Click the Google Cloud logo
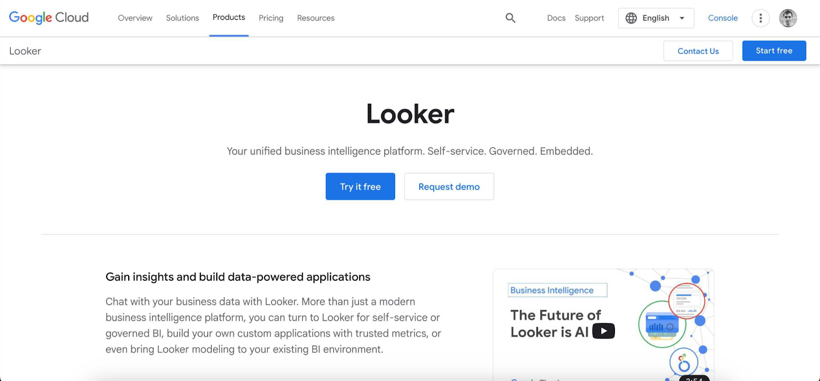820x381 pixels. [x=49, y=17]
